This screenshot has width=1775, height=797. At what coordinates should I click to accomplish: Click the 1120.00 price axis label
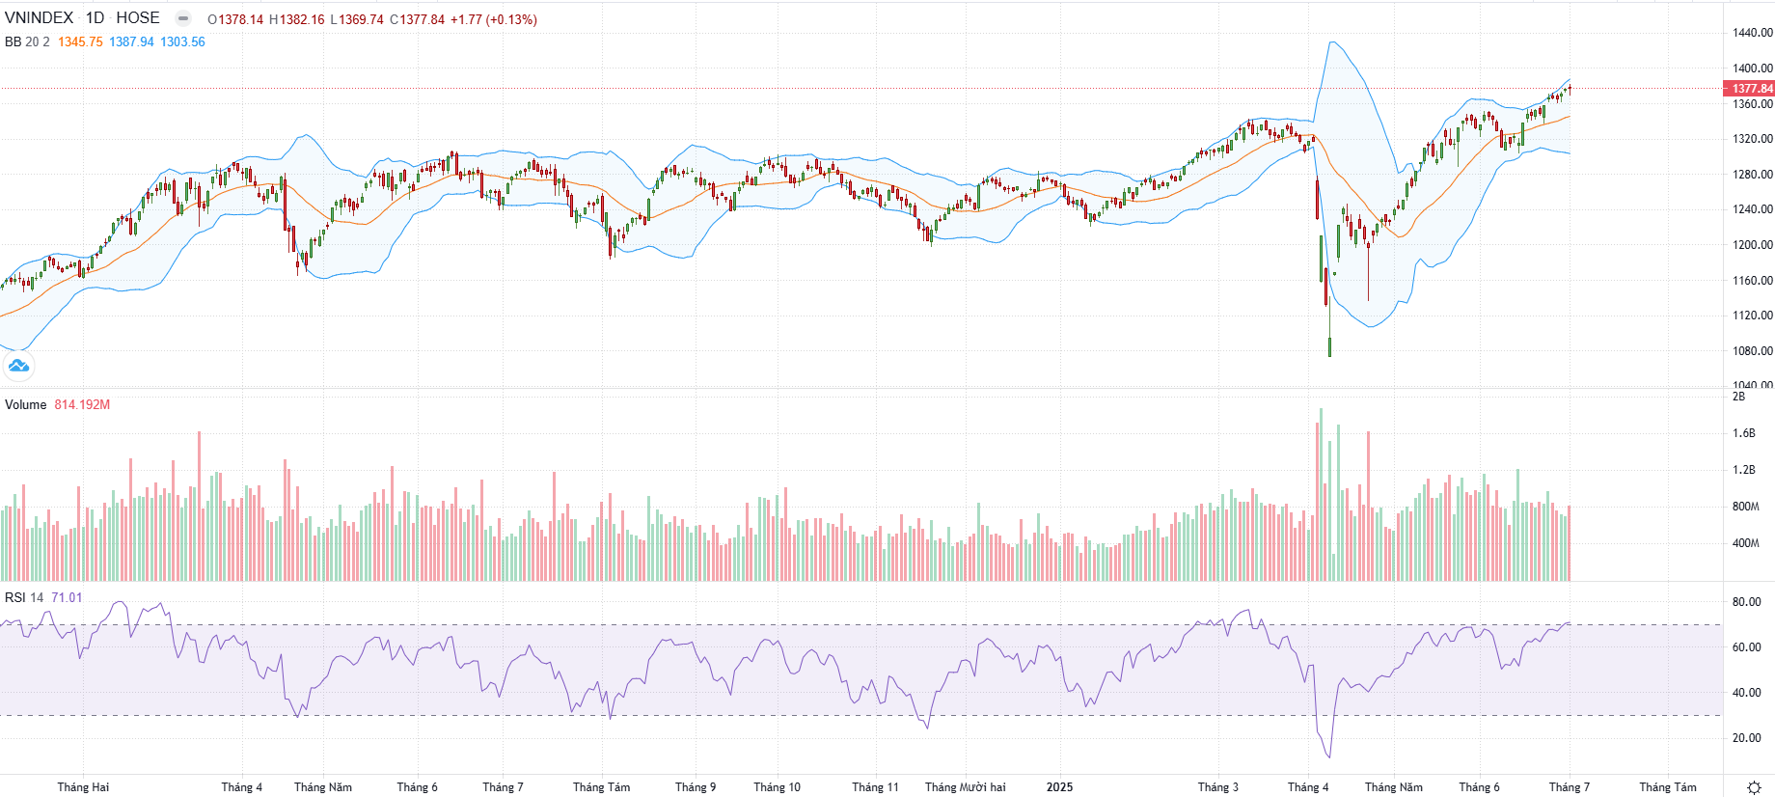(x=1753, y=316)
